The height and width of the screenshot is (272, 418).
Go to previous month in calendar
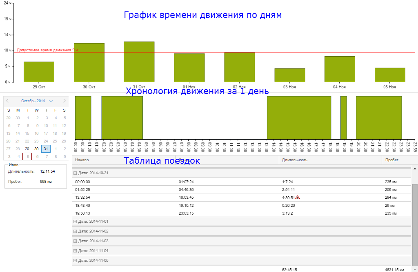[x=7, y=101]
